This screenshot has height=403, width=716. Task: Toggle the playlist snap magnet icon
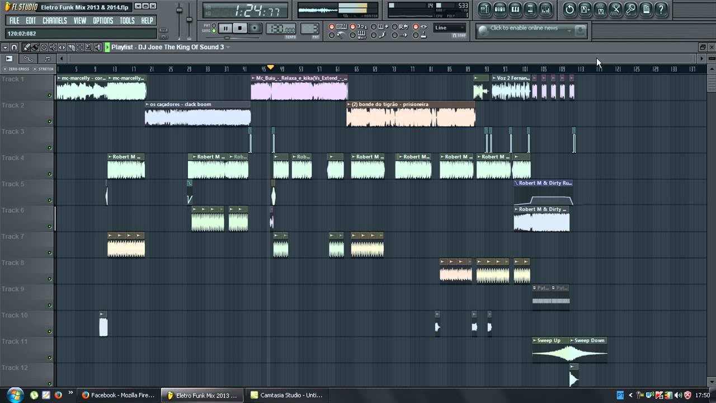(x=15, y=48)
